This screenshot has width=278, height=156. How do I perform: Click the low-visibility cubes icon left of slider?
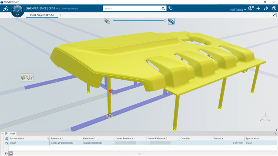(x=107, y=21)
